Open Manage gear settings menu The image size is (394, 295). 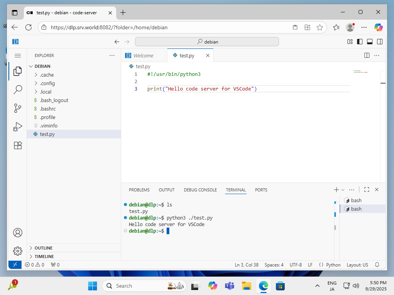(18, 251)
